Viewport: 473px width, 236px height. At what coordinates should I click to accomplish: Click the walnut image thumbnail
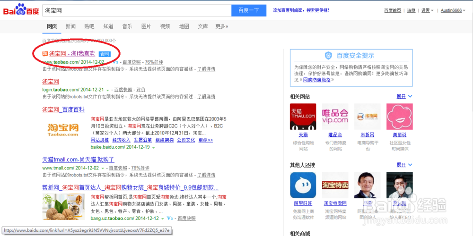pyautogui.click(x=63, y=207)
